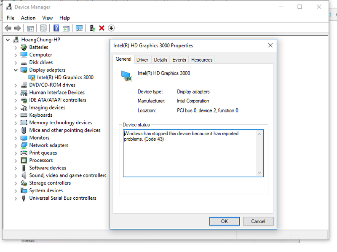Click the Sound, video and game controllers icon
Viewport: 337px width, 252px height.
(x=24, y=175)
